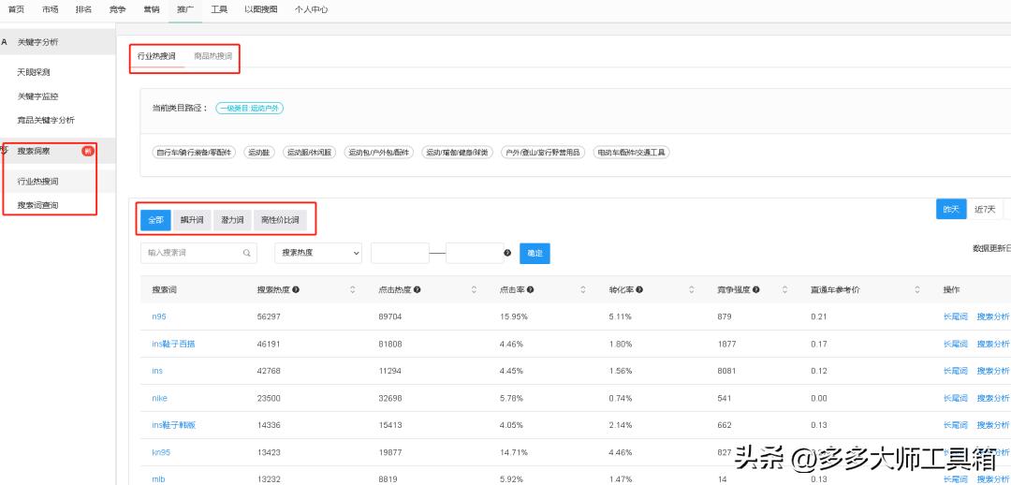
Task: Click the blue 确定 button
Action: pyautogui.click(x=535, y=253)
